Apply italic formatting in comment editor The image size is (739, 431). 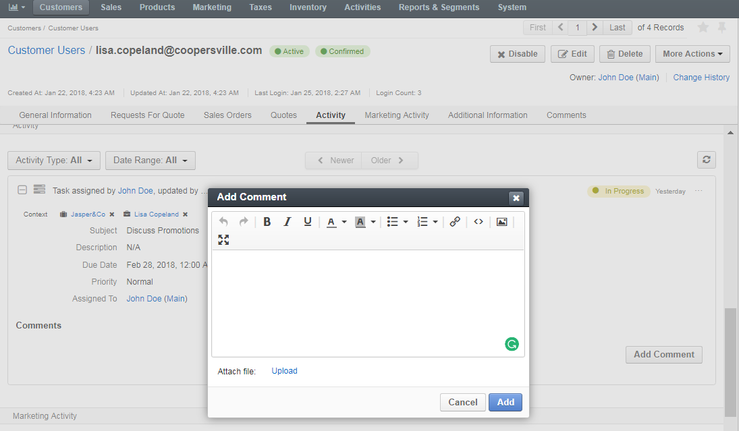(287, 221)
